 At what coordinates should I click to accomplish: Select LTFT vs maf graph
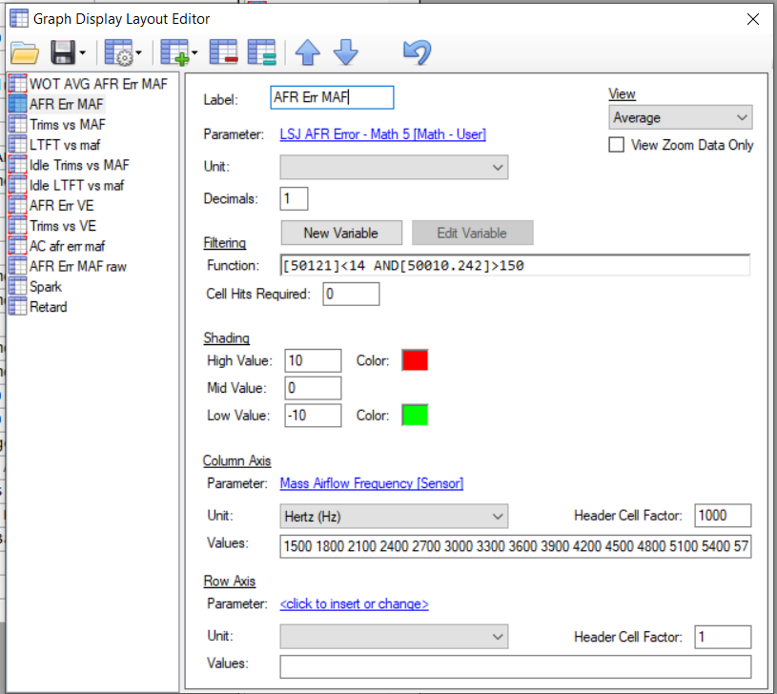coord(65,145)
